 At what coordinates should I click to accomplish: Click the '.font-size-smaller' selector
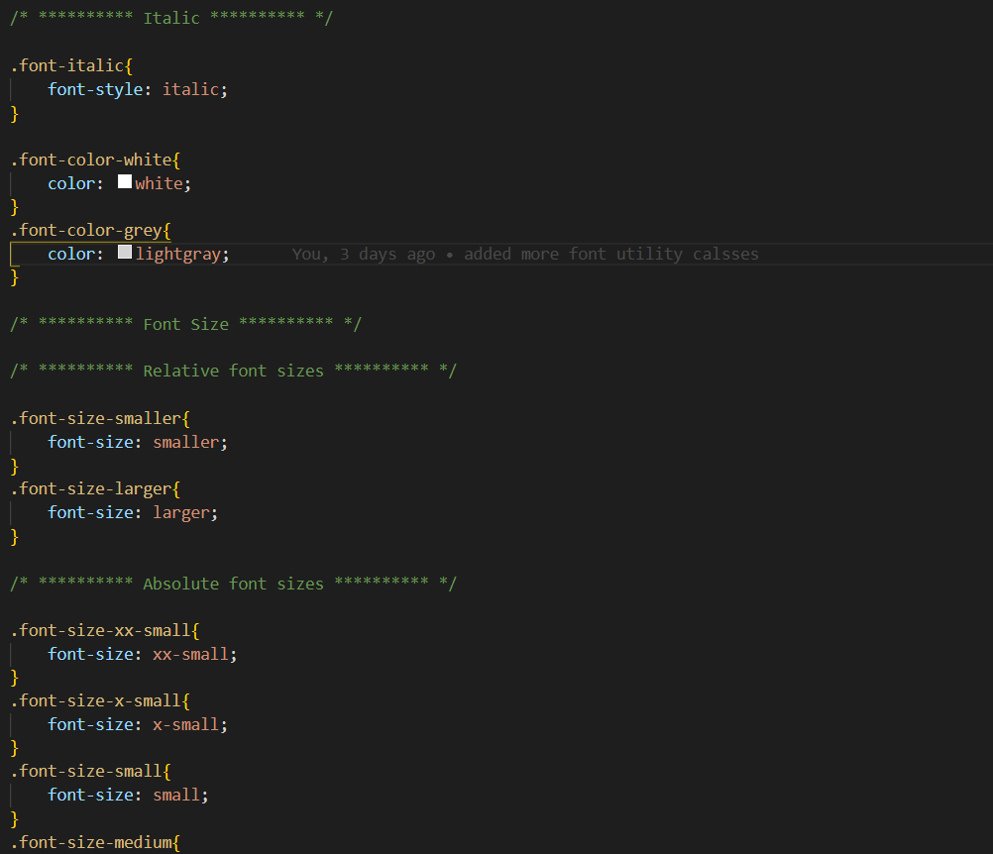pyautogui.click(x=95, y=418)
